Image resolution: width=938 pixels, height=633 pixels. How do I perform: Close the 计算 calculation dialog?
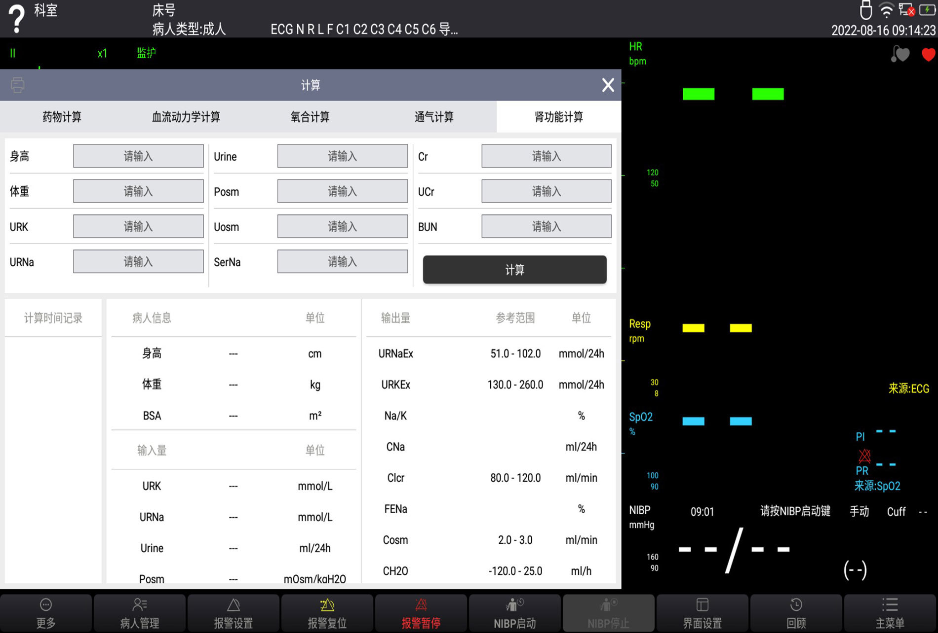pyautogui.click(x=608, y=85)
